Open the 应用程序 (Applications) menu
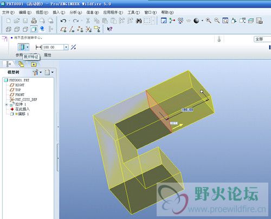The width and height of the screenshot is (271, 219). coord(113,12)
